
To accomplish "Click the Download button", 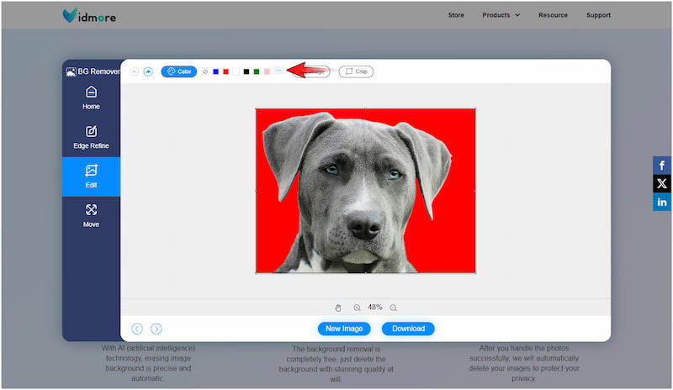I will coord(408,329).
